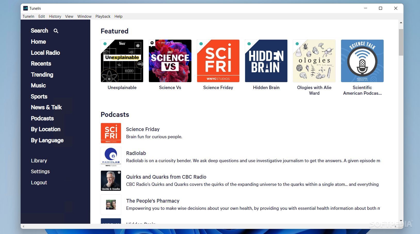Click the Quirks & Quarks list thumbnail

(111, 181)
